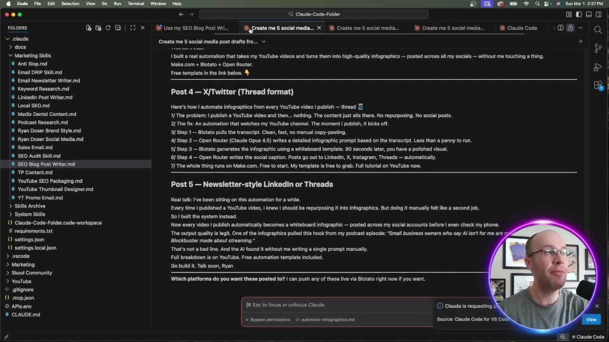Toggle the primary side bar
The image size is (609, 342).
(x=579, y=14)
